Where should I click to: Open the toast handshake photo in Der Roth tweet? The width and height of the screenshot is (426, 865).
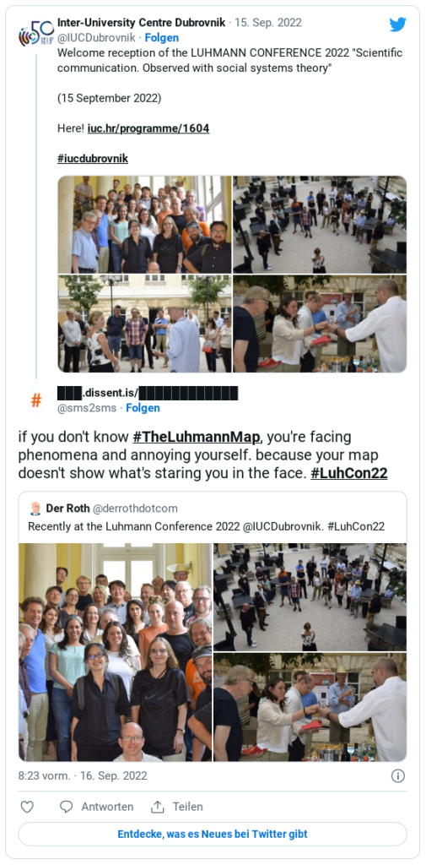point(310,707)
